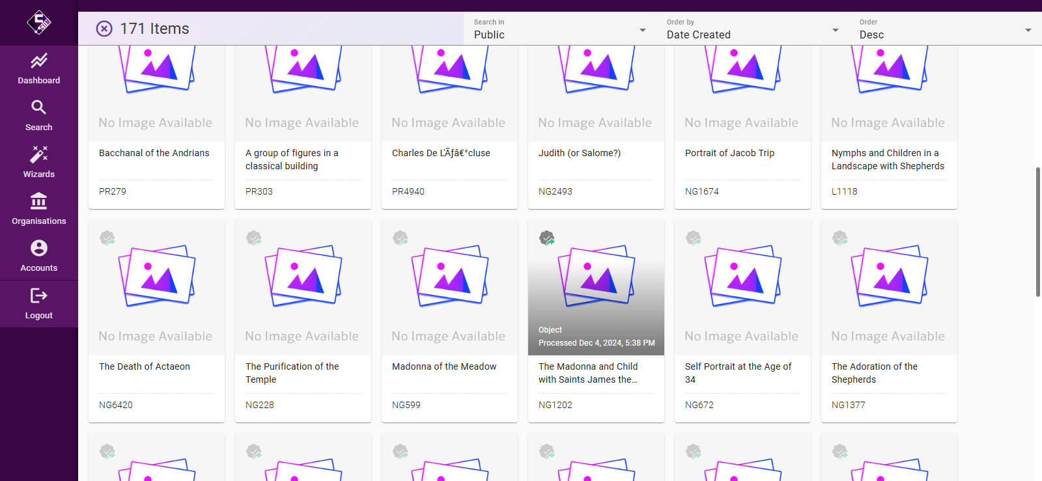Screen dimensions: 1042x481
Task: Clear the 171 Items search results
Action: pyautogui.click(x=104, y=29)
